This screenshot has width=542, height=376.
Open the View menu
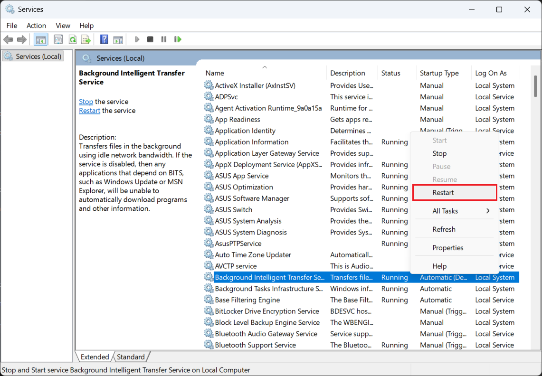tap(63, 26)
